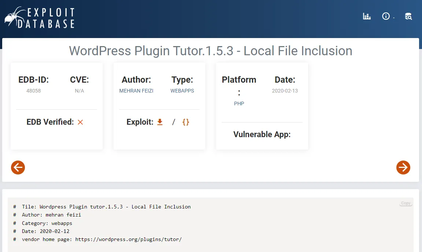Click the Vulnerable App label
422x252 pixels.
[262, 134]
